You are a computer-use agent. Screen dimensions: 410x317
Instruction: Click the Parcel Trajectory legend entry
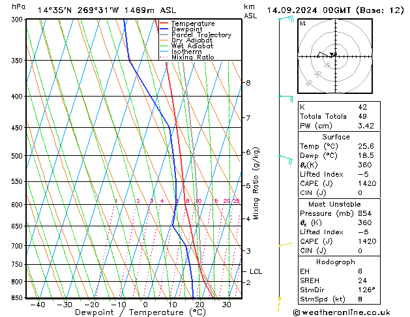196,35
